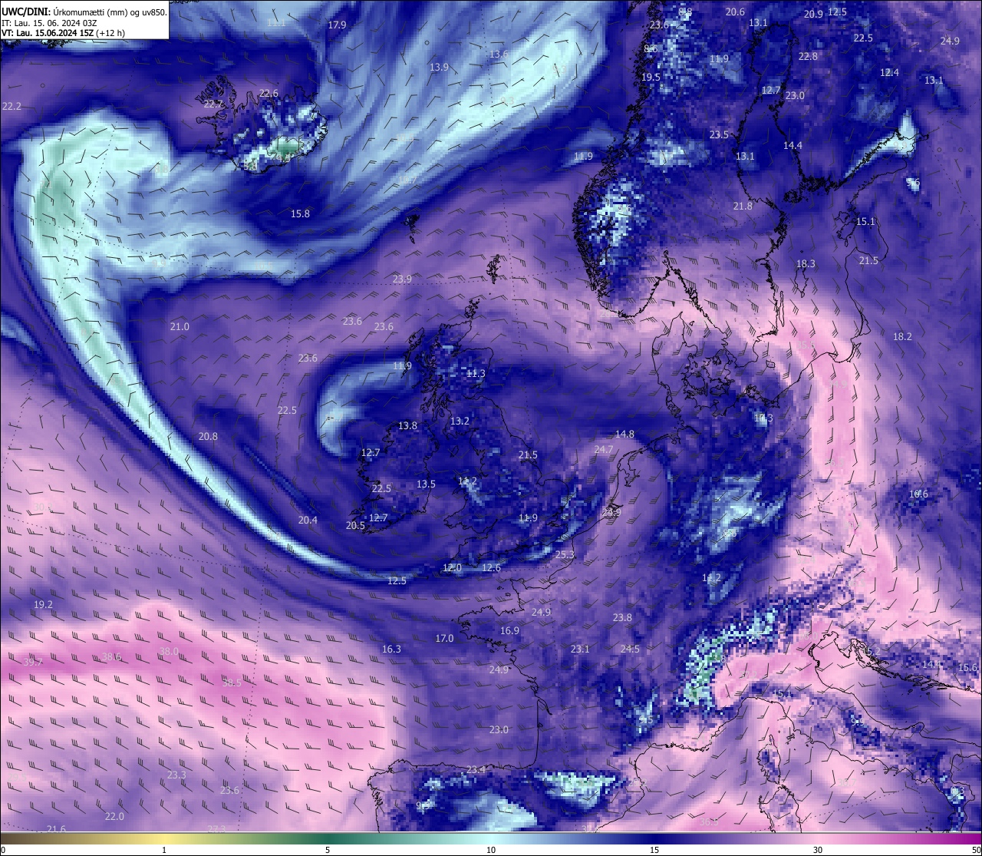Click the 24.7 value over the North Sea
Screen dimensions: 982x856
point(604,449)
